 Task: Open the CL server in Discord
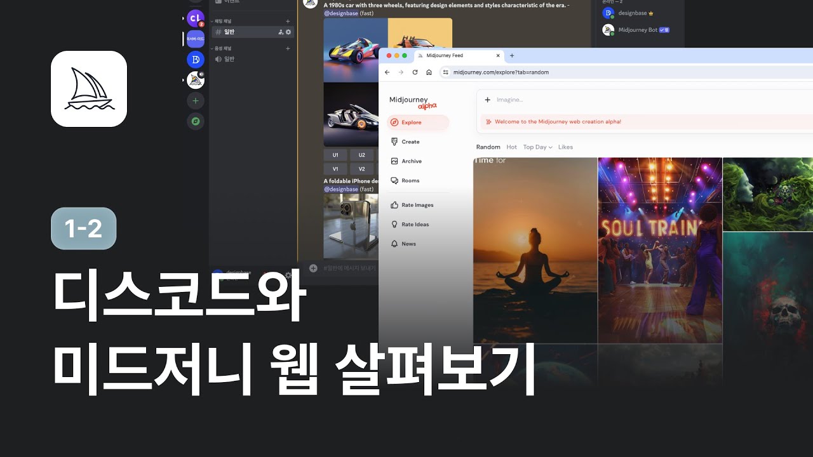click(x=196, y=18)
